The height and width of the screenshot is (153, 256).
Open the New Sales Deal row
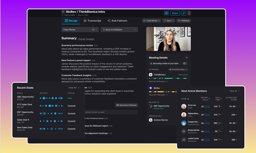click(48, 129)
